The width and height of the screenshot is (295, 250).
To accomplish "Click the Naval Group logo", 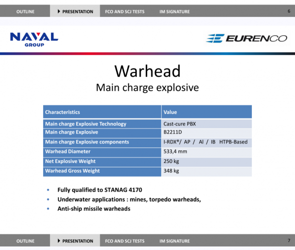I will (x=34, y=39).
